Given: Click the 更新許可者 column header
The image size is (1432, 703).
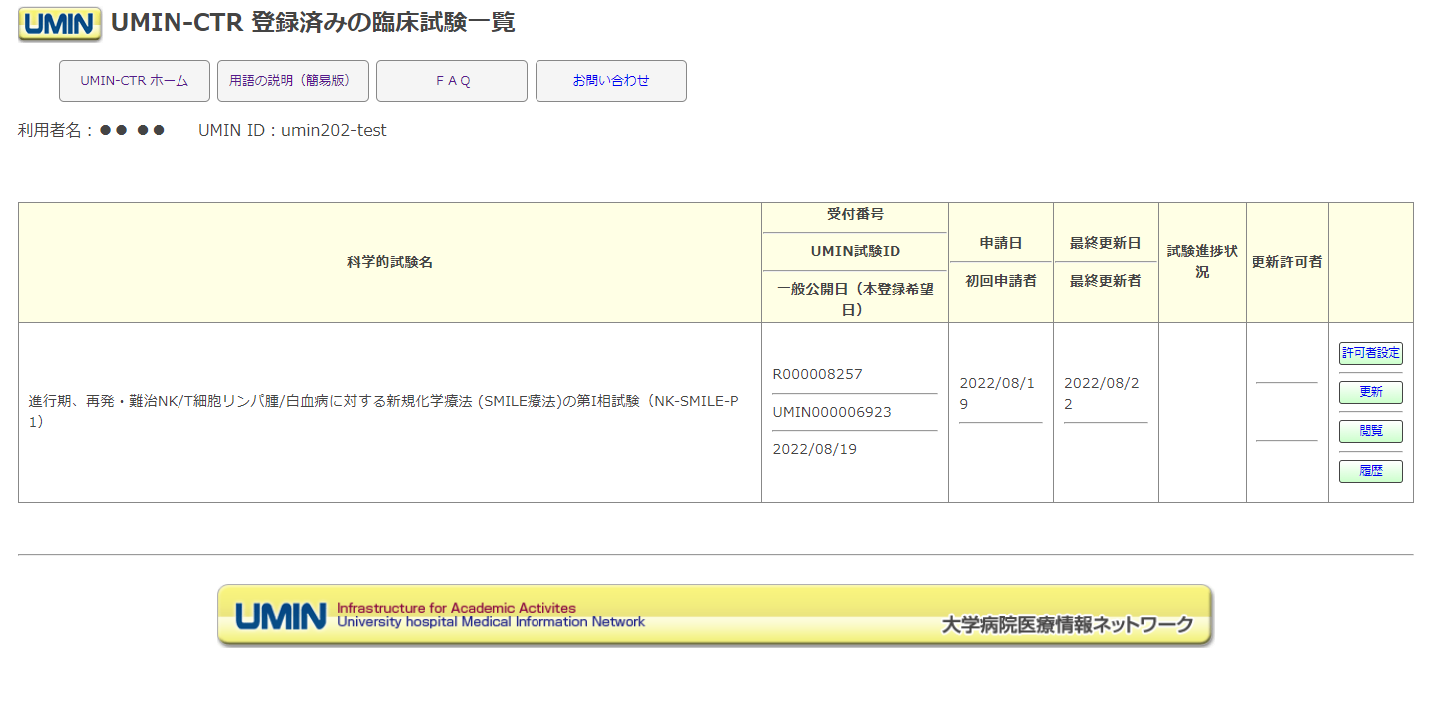Looking at the screenshot, I should click(x=1286, y=262).
